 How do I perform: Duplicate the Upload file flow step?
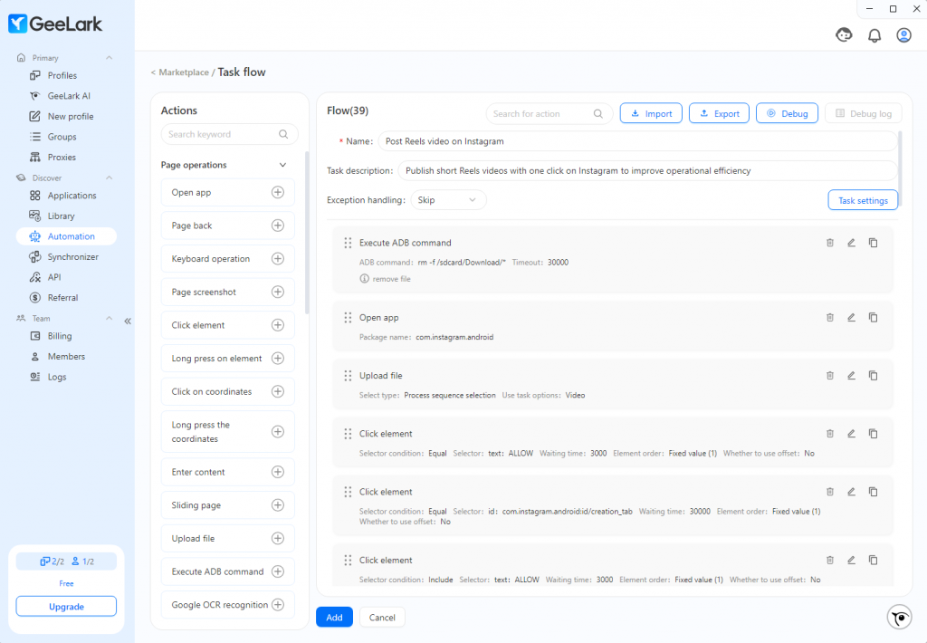[873, 375]
